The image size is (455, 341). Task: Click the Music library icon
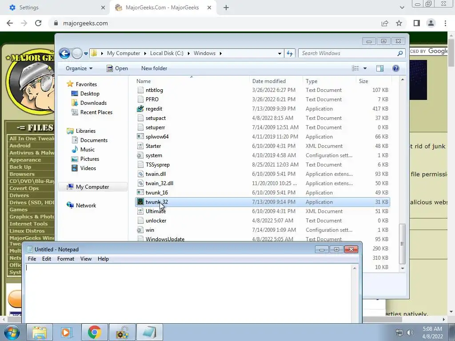click(75, 150)
